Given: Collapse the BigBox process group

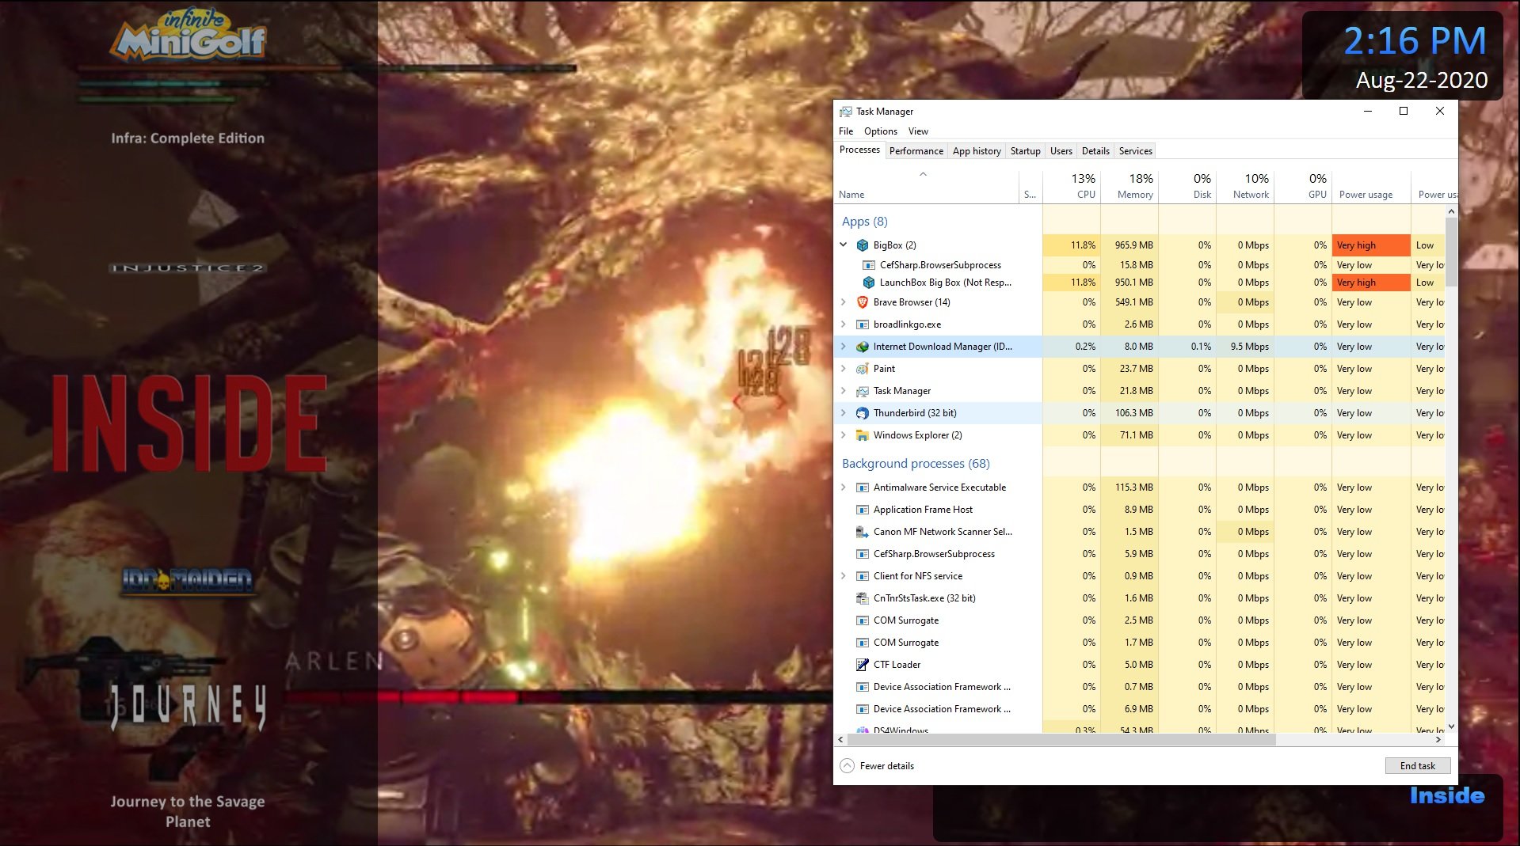Looking at the screenshot, I should (x=844, y=245).
